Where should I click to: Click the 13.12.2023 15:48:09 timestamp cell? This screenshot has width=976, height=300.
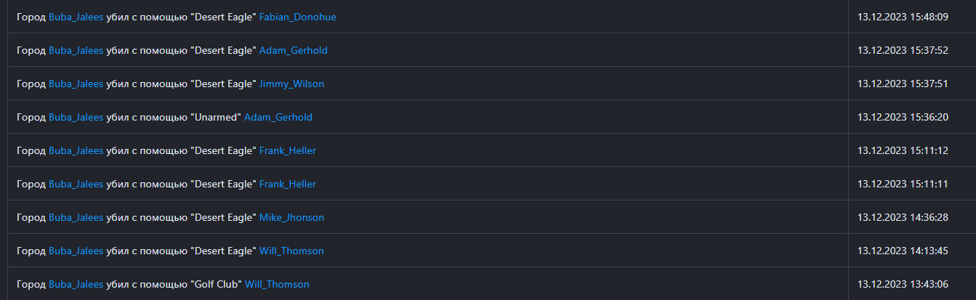pos(903,17)
